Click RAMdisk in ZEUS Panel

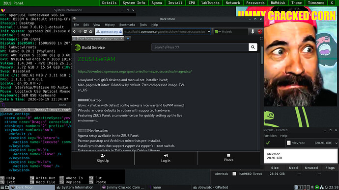pyautogui.click(x=278, y=3)
